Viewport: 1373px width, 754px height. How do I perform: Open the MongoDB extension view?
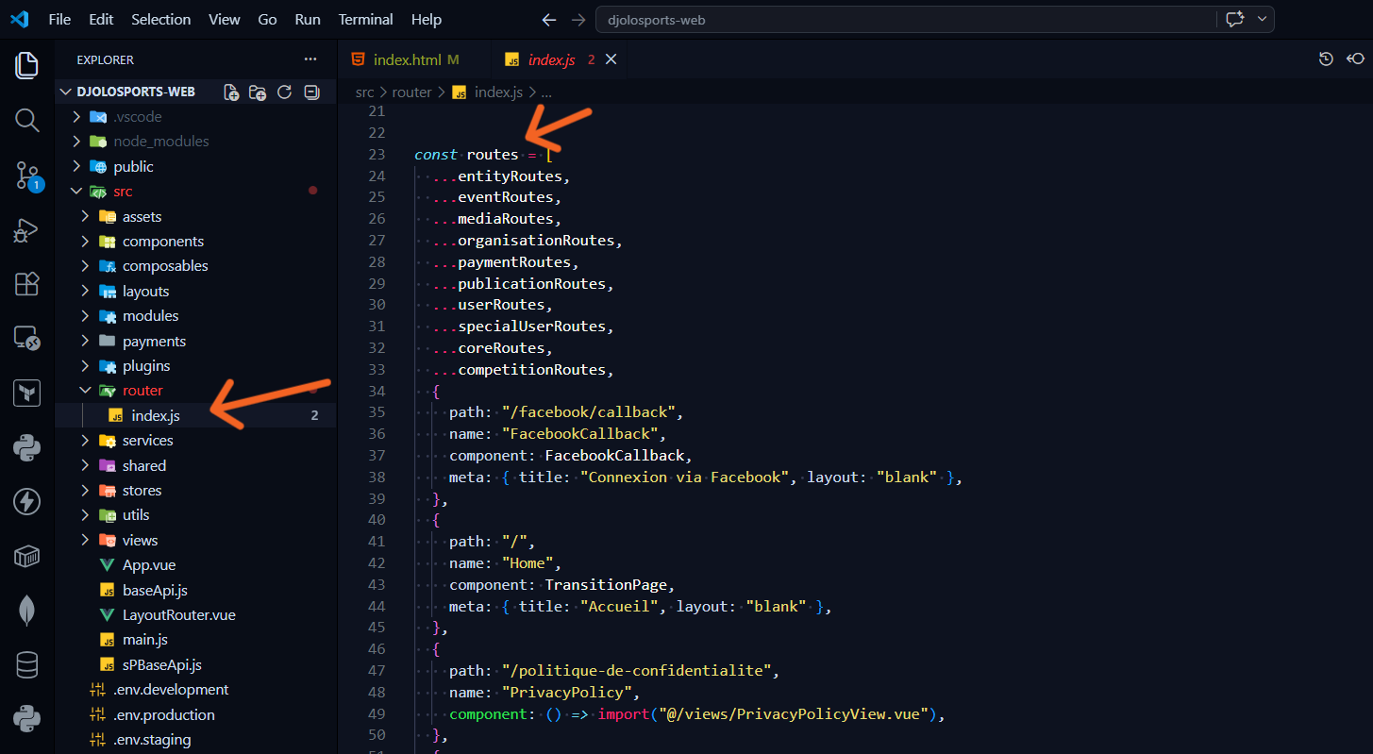pos(26,610)
